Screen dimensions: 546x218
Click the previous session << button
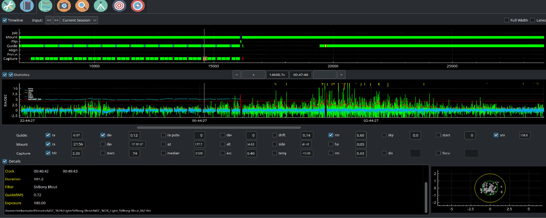pyautogui.click(x=49, y=20)
